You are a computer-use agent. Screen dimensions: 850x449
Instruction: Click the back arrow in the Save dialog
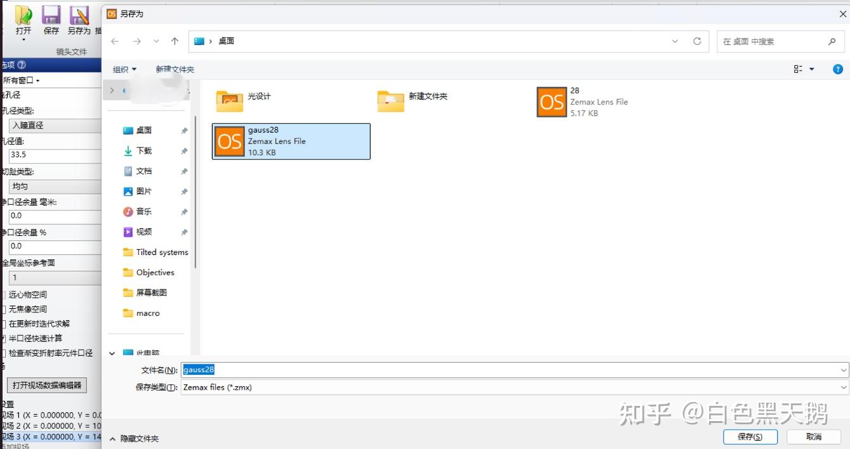tap(114, 41)
